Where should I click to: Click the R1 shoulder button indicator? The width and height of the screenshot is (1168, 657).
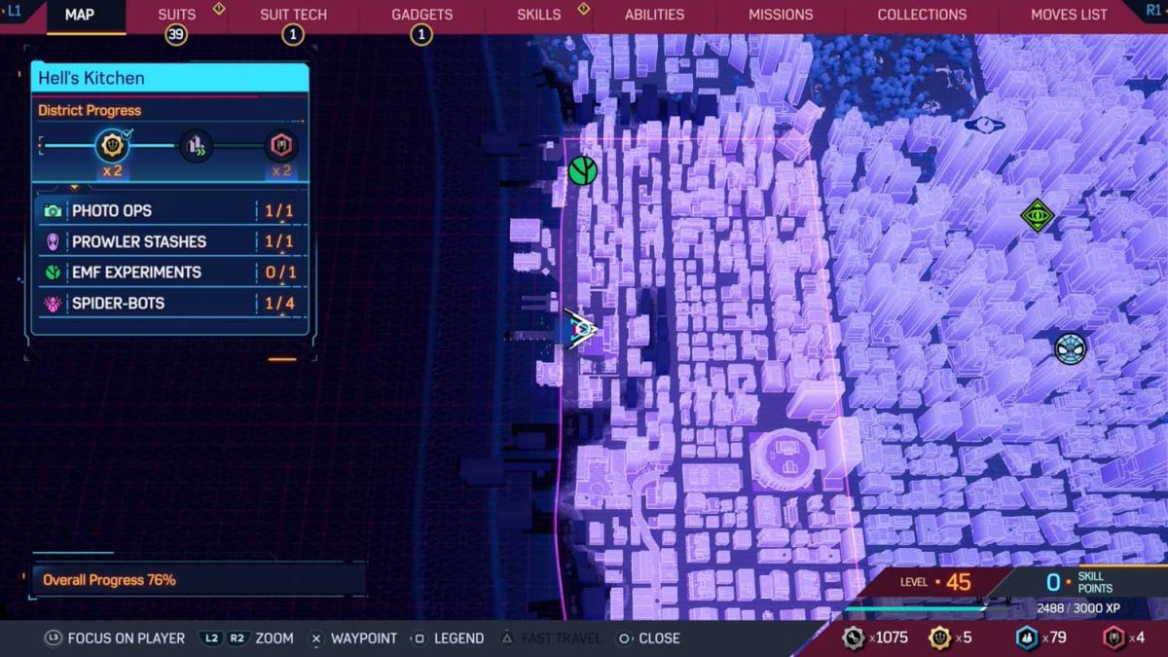[x=1153, y=9]
